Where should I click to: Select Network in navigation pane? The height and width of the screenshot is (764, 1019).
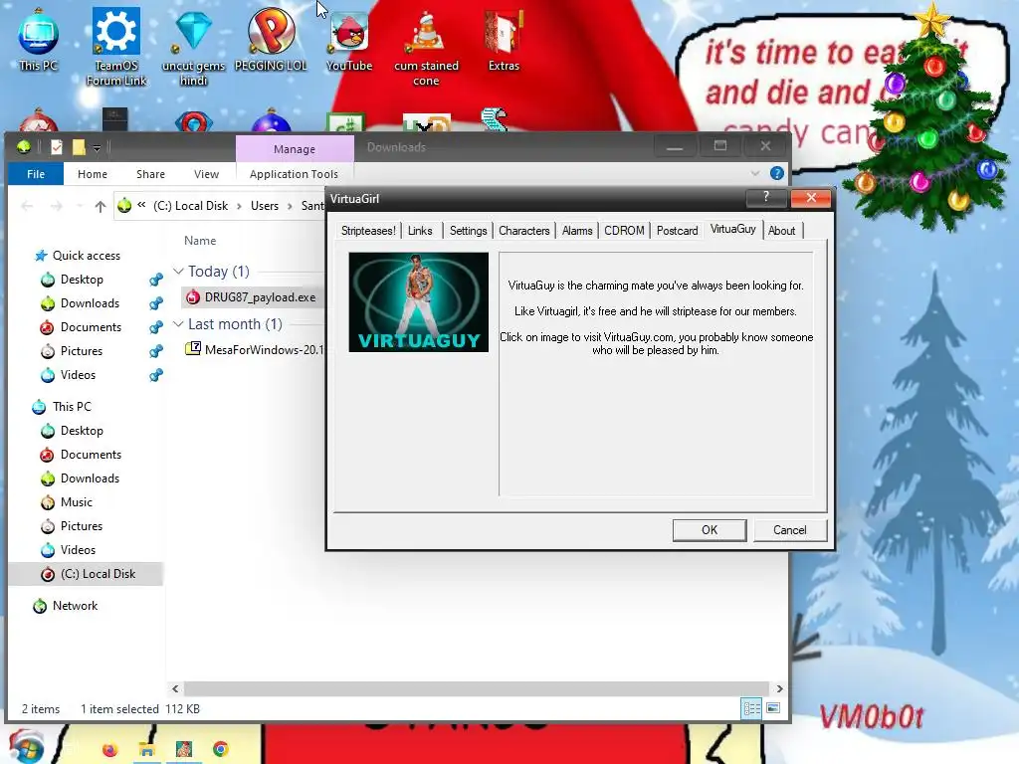[x=75, y=606]
